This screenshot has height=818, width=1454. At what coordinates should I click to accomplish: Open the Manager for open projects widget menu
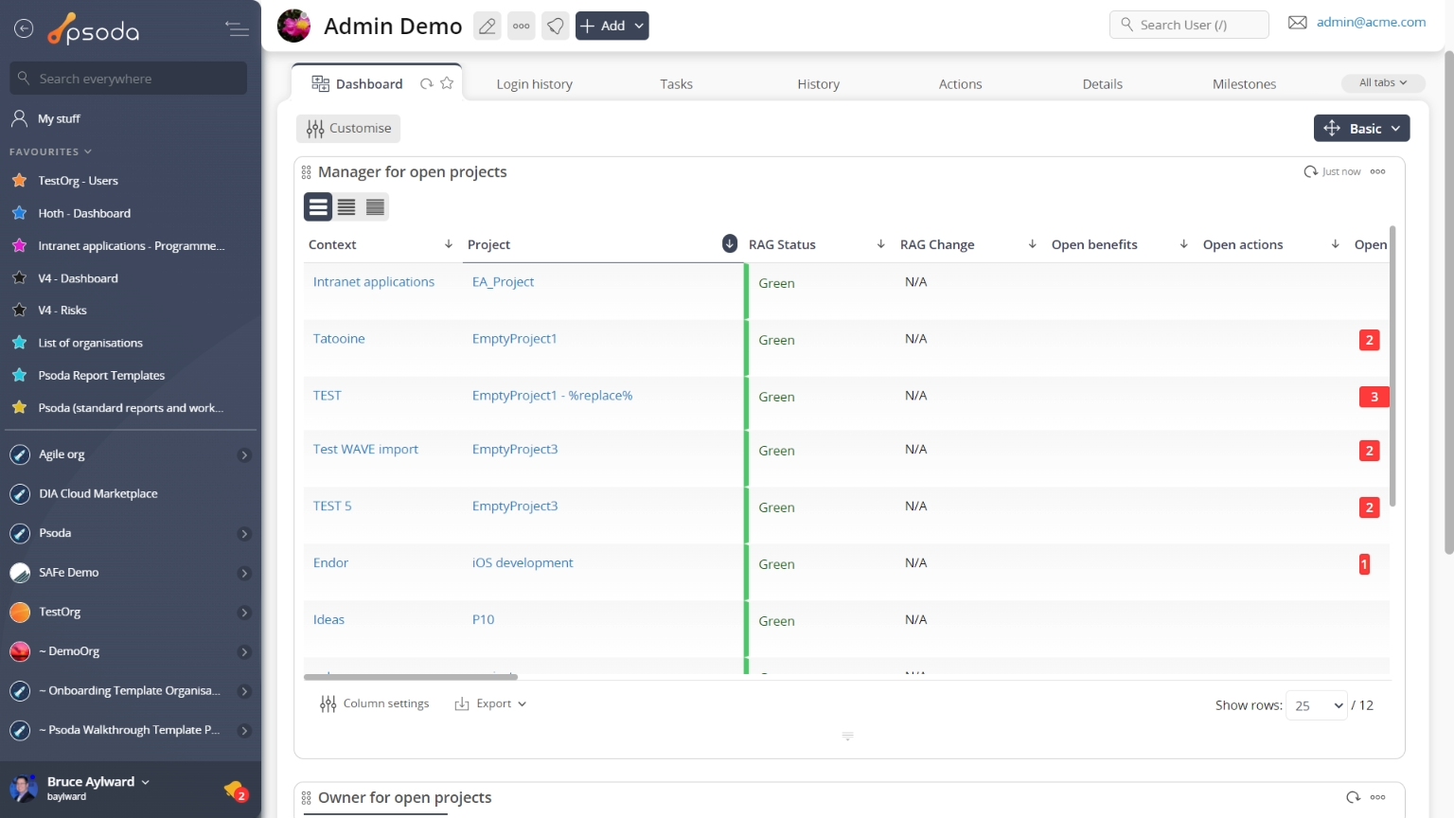pyautogui.click(x=1378, y=171)
